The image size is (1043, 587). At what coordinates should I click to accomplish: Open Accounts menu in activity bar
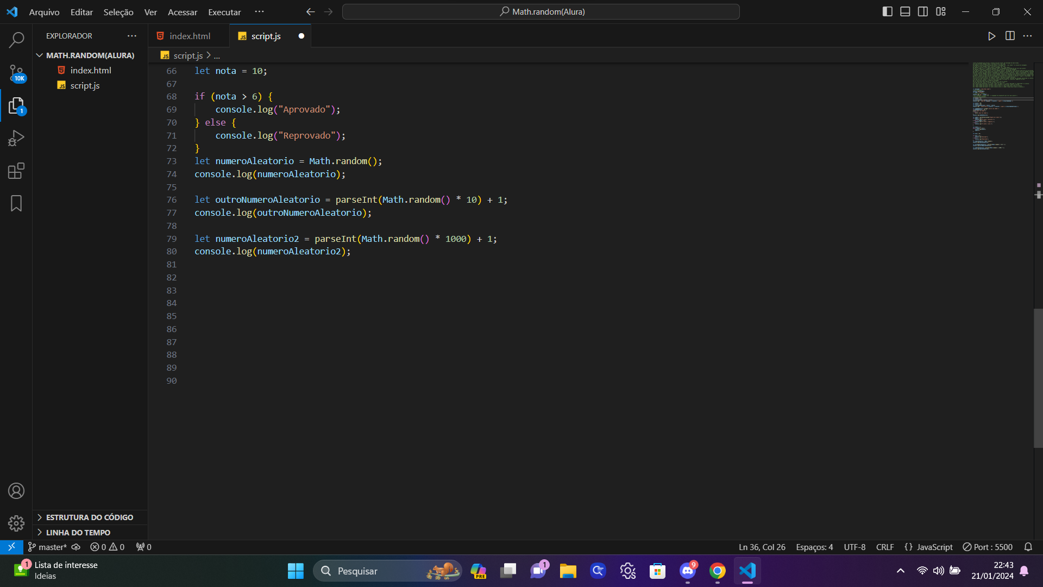16,491
